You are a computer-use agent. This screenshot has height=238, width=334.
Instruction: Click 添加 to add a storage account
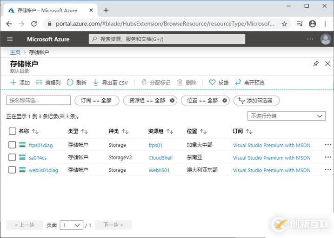coord(20,83)
